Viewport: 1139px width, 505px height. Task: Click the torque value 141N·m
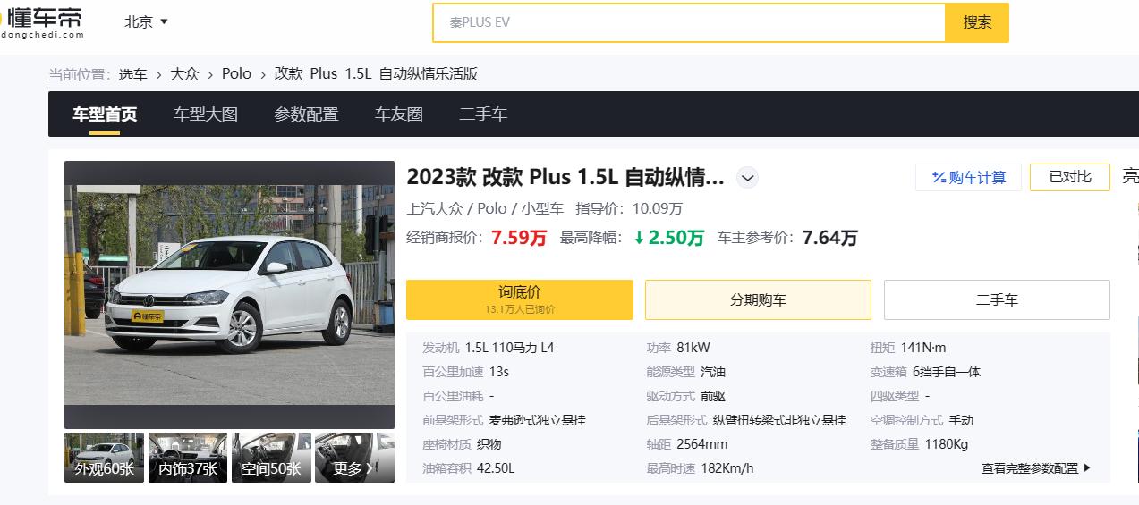(x=922, y=348)
